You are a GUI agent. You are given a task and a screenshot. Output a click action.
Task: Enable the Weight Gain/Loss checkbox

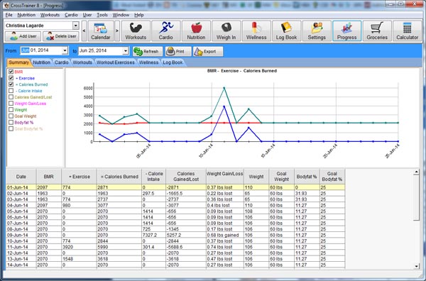click(x=11, y=103)
